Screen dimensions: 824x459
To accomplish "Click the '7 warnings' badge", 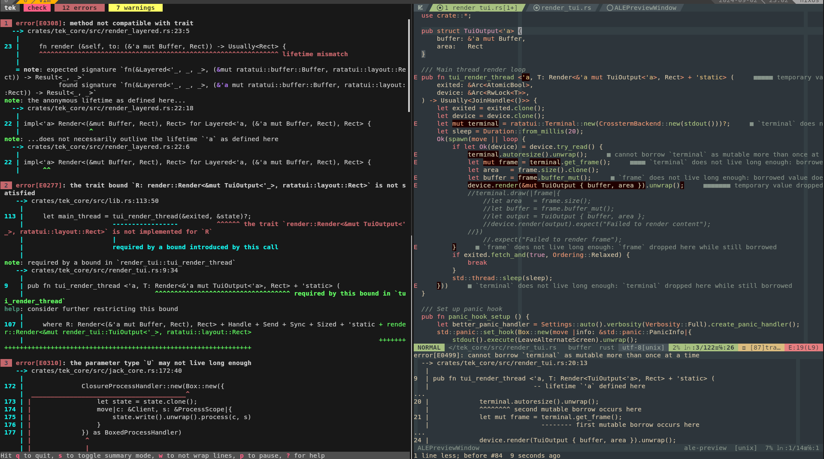I will point(136,8).
